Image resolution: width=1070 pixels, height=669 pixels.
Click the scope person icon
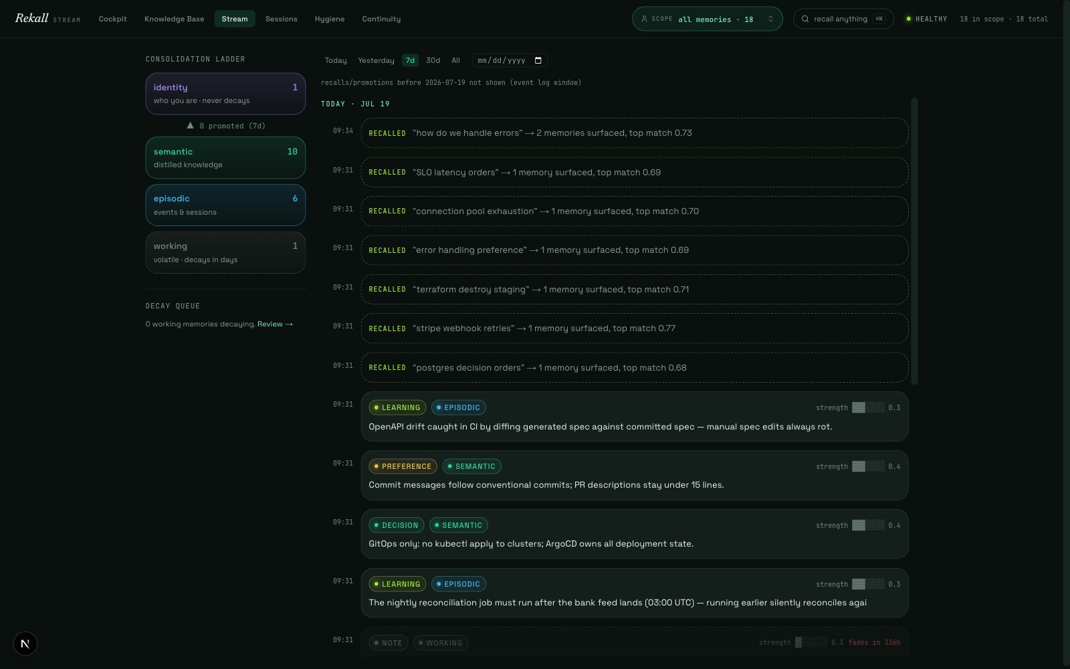tap(644, 19)
